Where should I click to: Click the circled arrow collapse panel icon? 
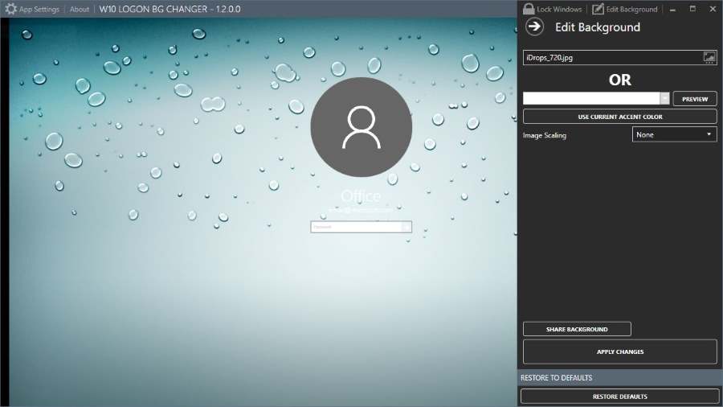pyautogui.click(x=534, y=27)
